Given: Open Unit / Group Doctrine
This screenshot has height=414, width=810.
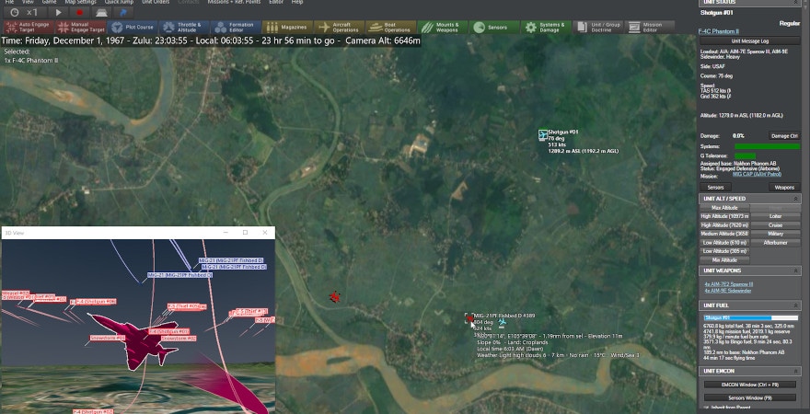Looking at the screenshot, I should tap(597, 27).
